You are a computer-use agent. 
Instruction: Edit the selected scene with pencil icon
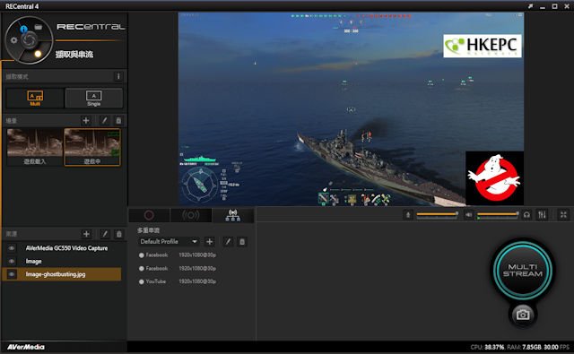click(x=104, y=120)
